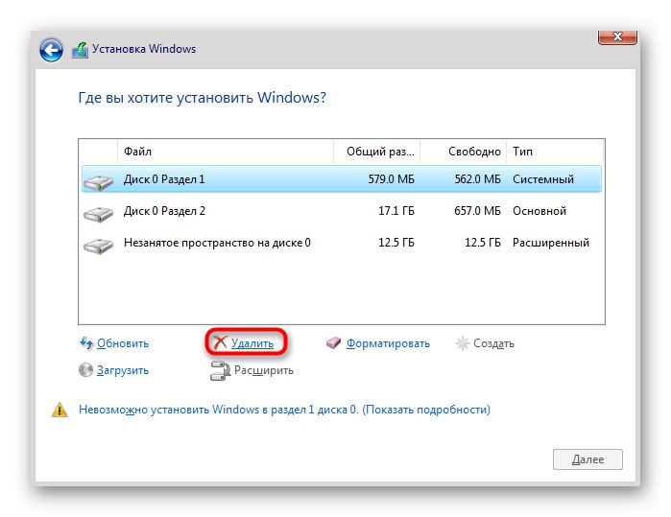The height and width of the screenshot is (517, 671).
Task: Click the Файл column header
Action: point(226,152)
